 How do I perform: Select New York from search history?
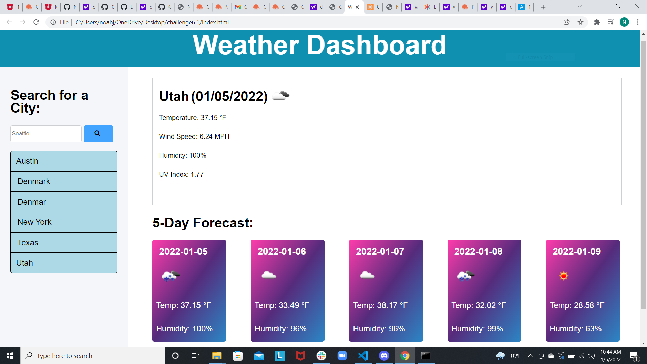(x=64, y=222)
